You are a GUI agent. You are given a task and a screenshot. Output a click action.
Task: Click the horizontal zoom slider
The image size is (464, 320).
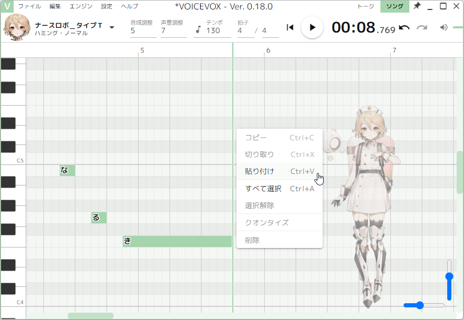tap(419, 305)
